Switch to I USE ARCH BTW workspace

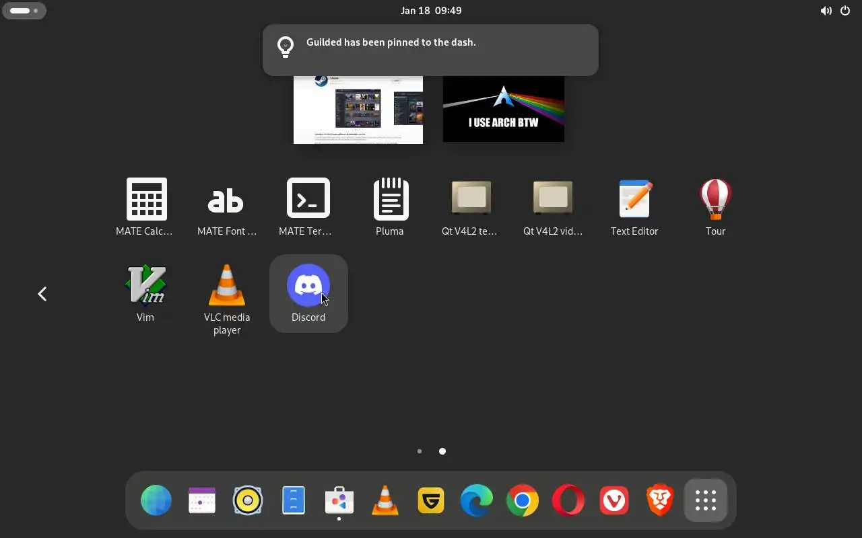[x=504, y=109]
